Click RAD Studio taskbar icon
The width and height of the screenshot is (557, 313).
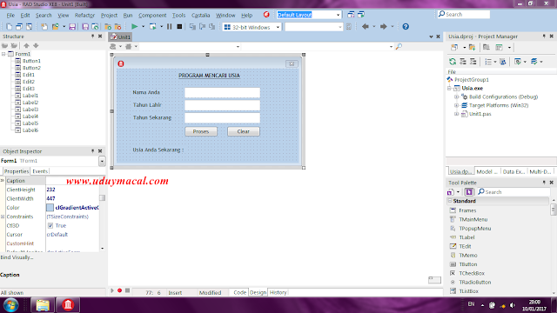pyautogui.click(x=68, y=305)
